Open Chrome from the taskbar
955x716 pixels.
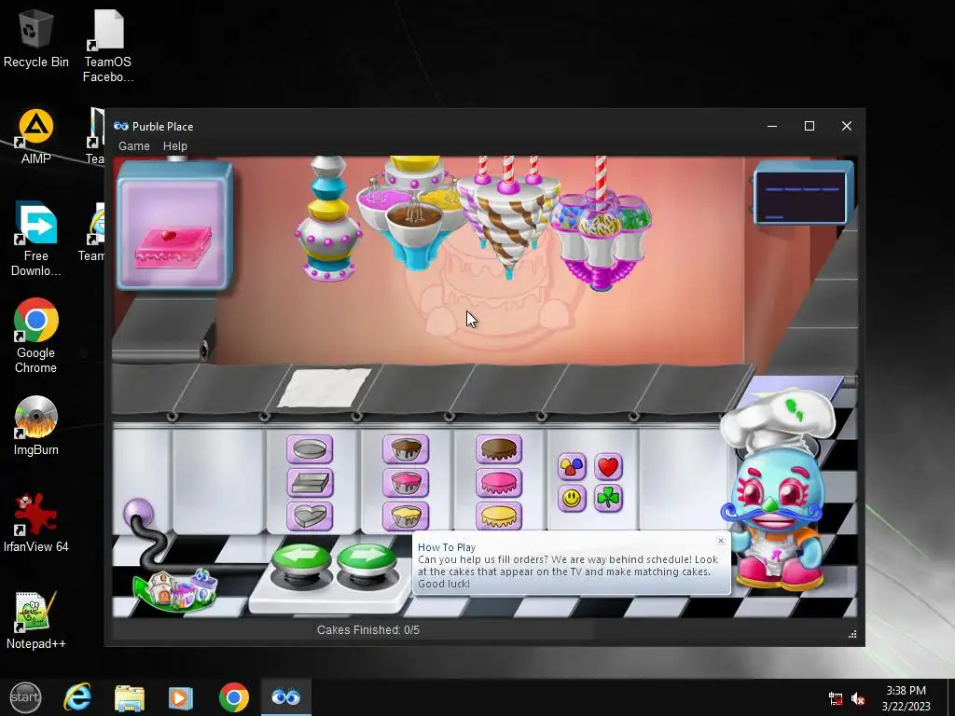click(234, 697)
